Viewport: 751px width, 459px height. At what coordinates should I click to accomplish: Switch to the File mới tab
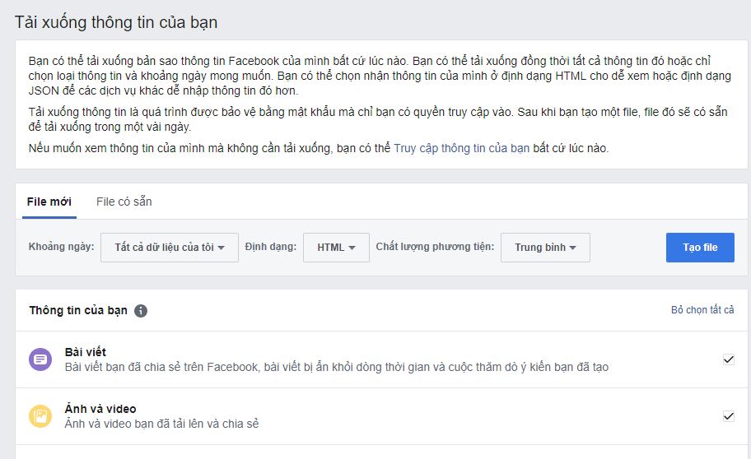(x=49, y=202)
